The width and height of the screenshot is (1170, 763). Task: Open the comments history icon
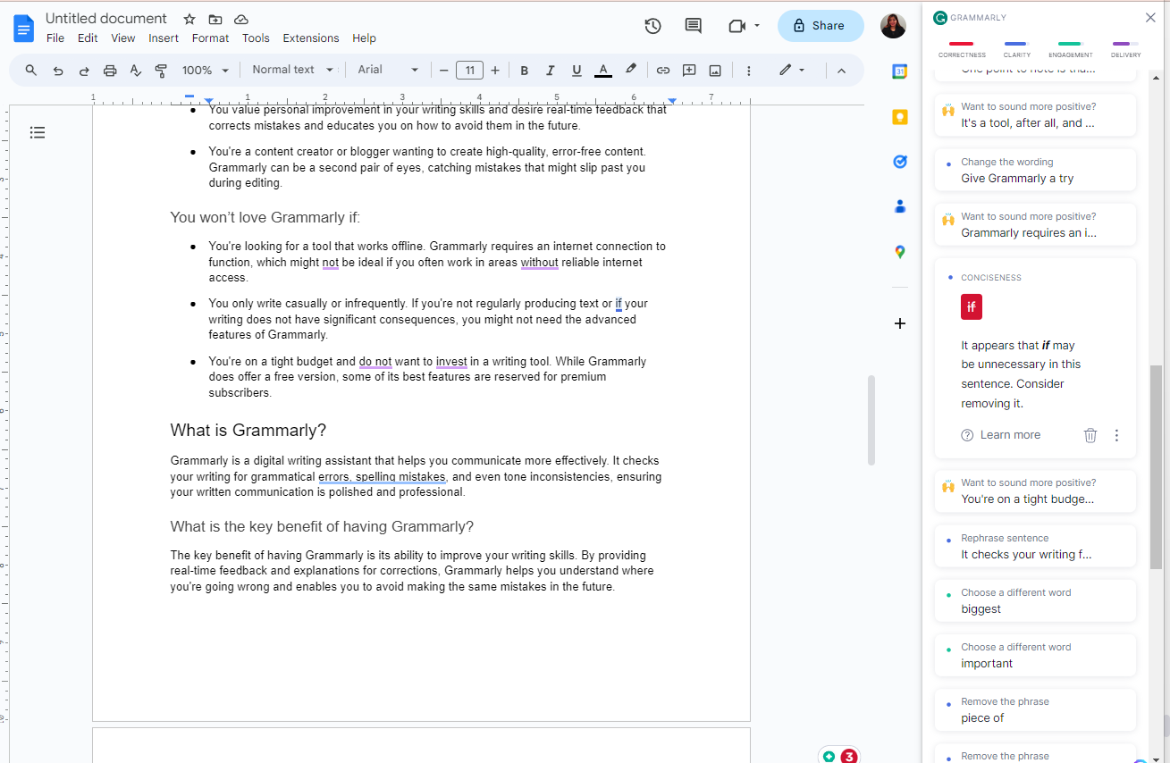[x=694, y=26]
